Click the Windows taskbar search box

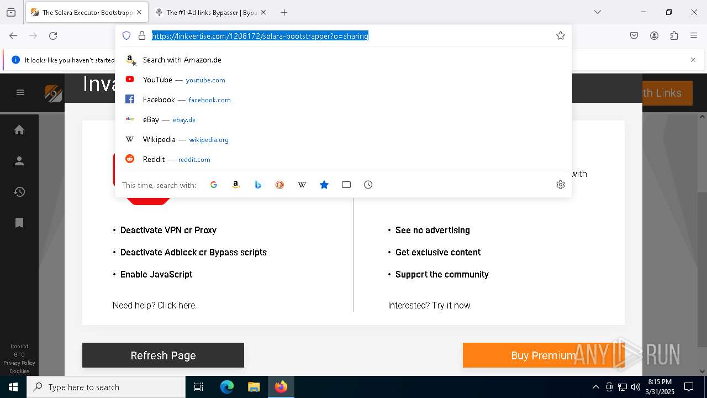(x=106, y=387)
